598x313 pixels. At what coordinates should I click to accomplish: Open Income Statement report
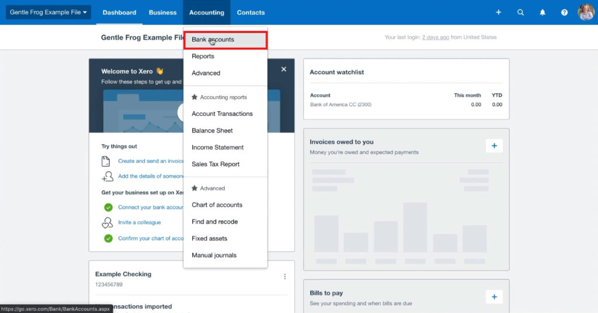[x=225, y=147]
